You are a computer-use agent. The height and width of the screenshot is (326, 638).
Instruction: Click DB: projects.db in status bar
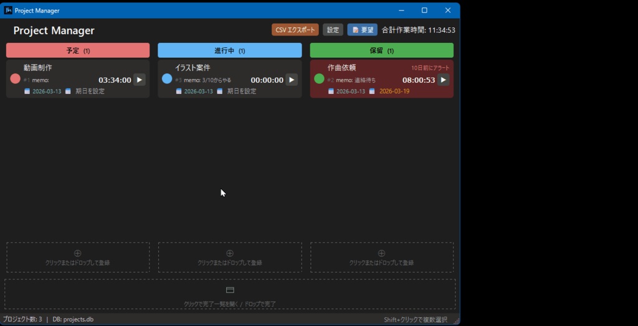[73, 320]
